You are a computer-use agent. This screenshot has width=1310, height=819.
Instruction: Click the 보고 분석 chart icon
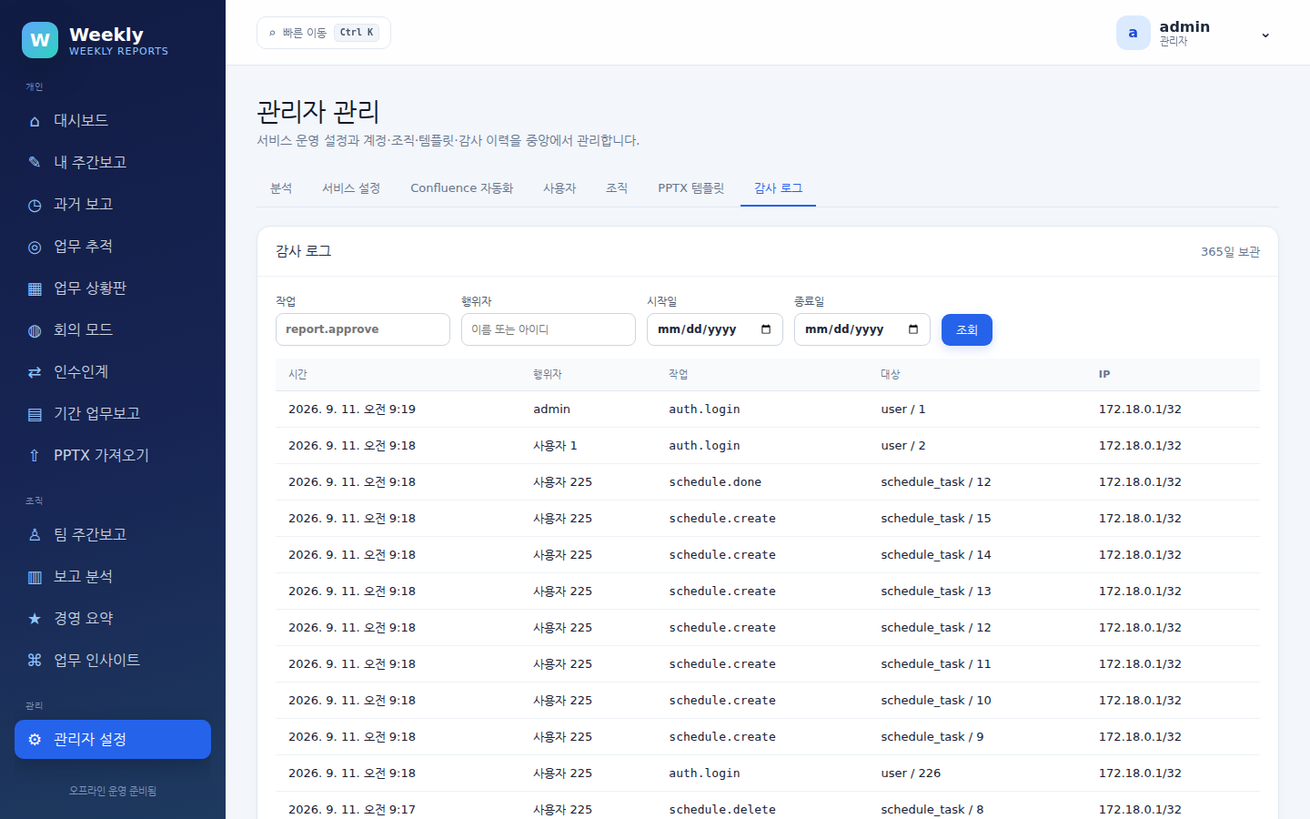pyautogui.click(x=35, y=577)
